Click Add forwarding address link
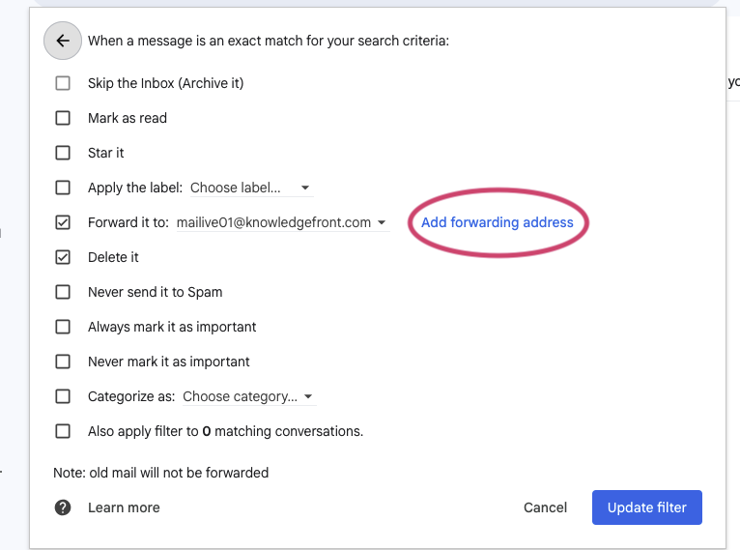740x550 pixels. (x=497, y=222)
